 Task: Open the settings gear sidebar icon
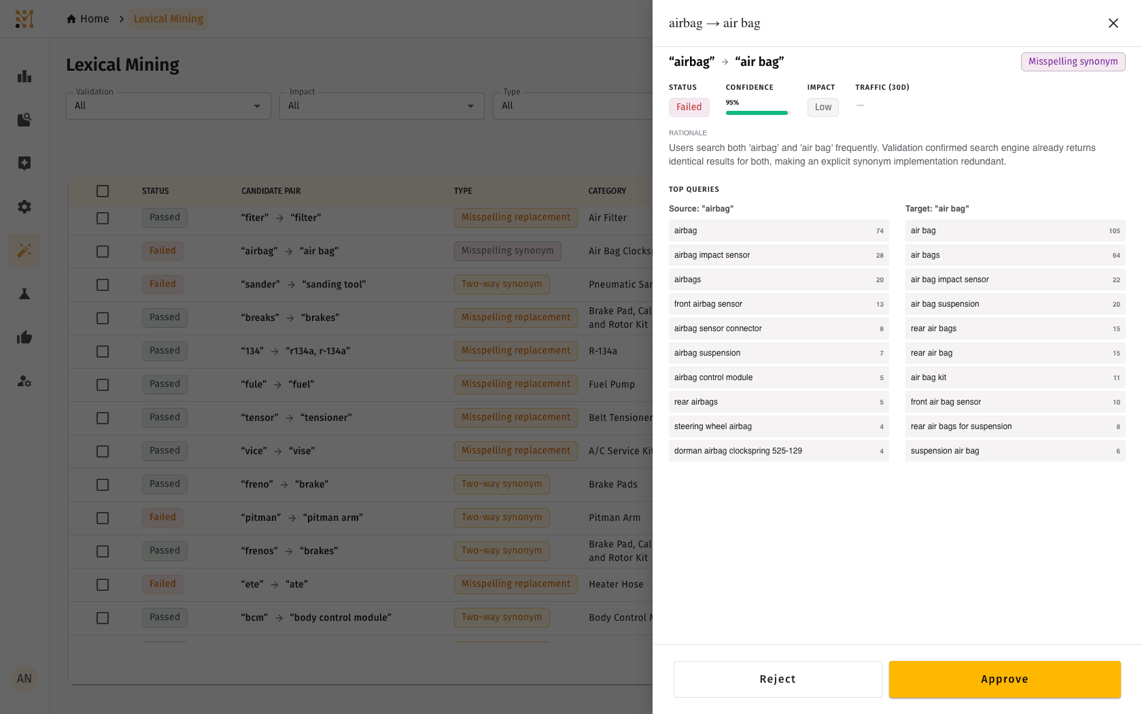point(24,207)
